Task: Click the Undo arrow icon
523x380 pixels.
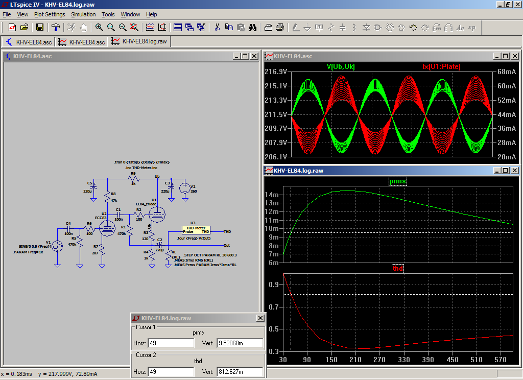Action: 413,28
